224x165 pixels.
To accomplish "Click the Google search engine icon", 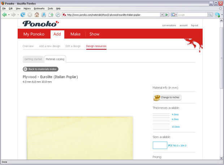I will coord(173,15).
